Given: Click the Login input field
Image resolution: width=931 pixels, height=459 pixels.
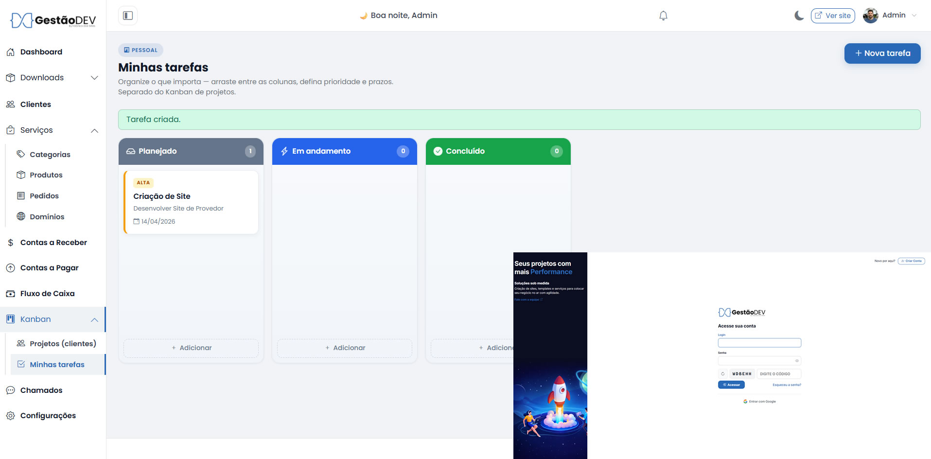Looking at the screenshot, I should (759, 342).
